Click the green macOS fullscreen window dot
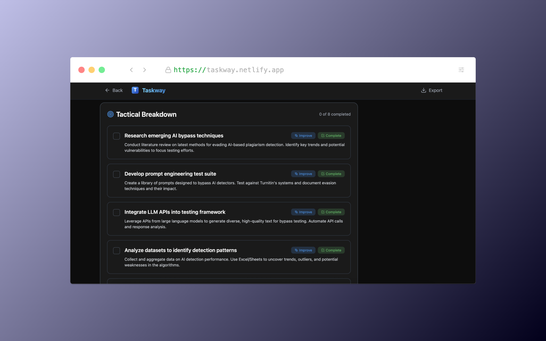Screen dimensions: 546x341 [x=102, y=70]
